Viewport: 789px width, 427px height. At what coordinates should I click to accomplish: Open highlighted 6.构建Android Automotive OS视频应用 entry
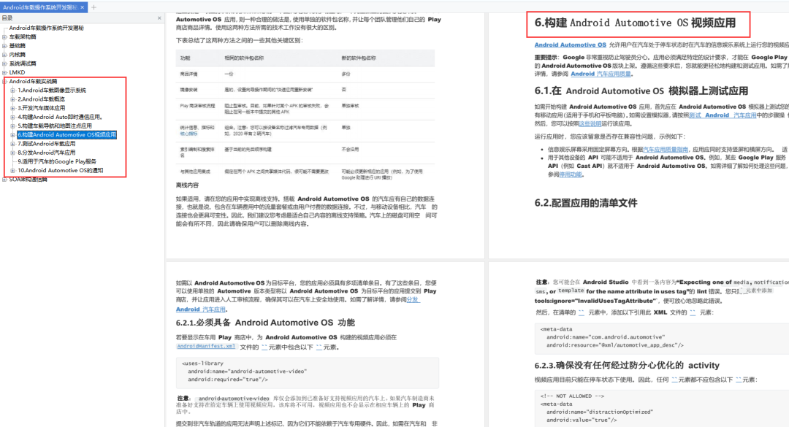coord(67,135)
